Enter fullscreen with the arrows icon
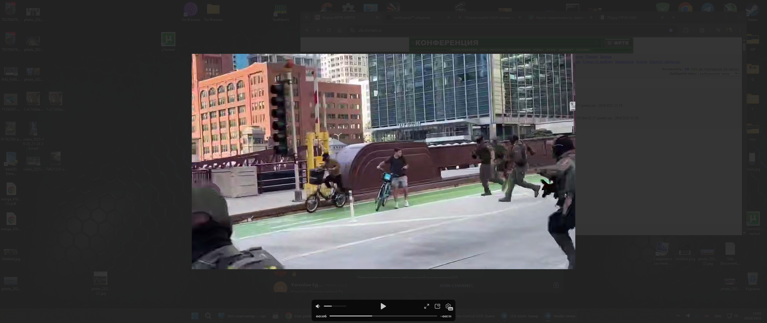The width and height of the screenshot is (767, 323). tap(426, 306)
